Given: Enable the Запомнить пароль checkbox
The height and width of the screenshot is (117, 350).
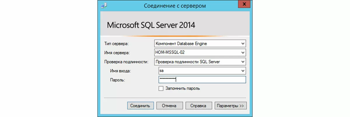Looking at the screenshot, I should click(x=161, y=88).
